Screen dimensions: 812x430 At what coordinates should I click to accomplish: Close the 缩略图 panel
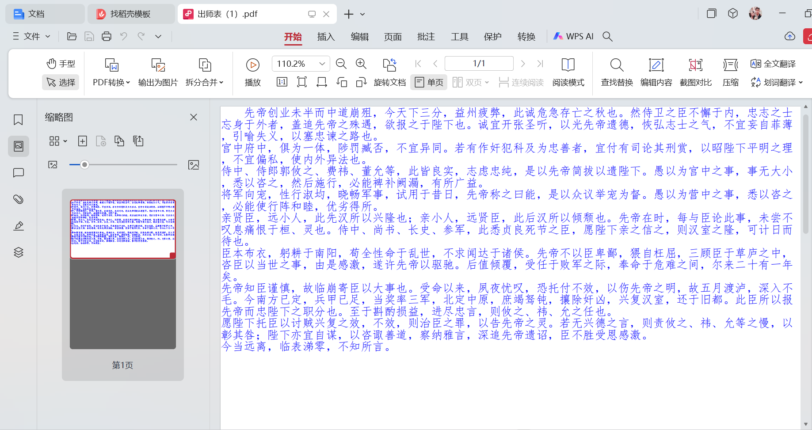click(x=193, y=117)
